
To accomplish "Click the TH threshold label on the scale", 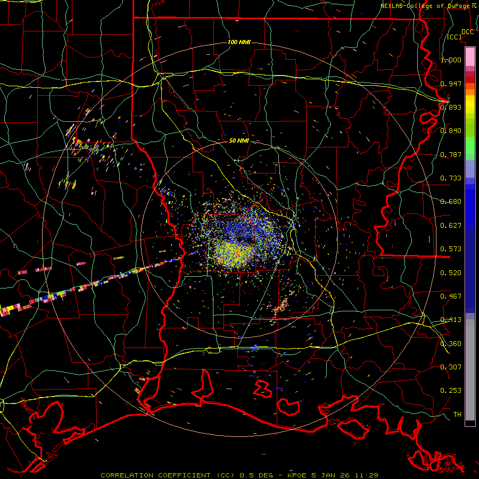I will pyautogui.click(x=457, y=414).
